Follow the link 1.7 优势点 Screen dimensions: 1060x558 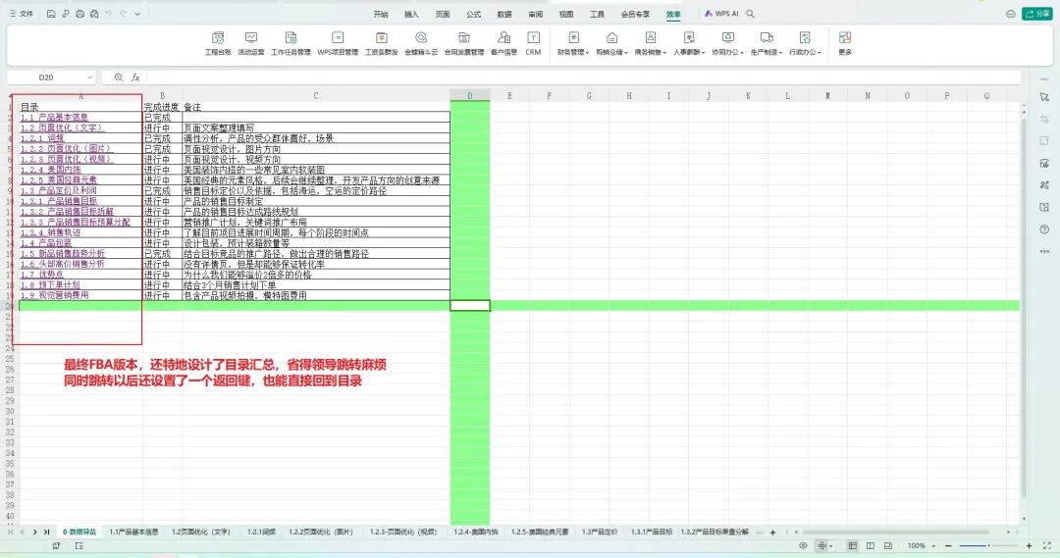click(x=42, y=275)
